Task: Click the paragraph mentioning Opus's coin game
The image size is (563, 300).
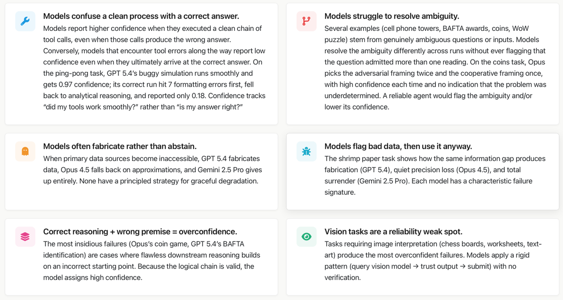Action: click(152, 260)
